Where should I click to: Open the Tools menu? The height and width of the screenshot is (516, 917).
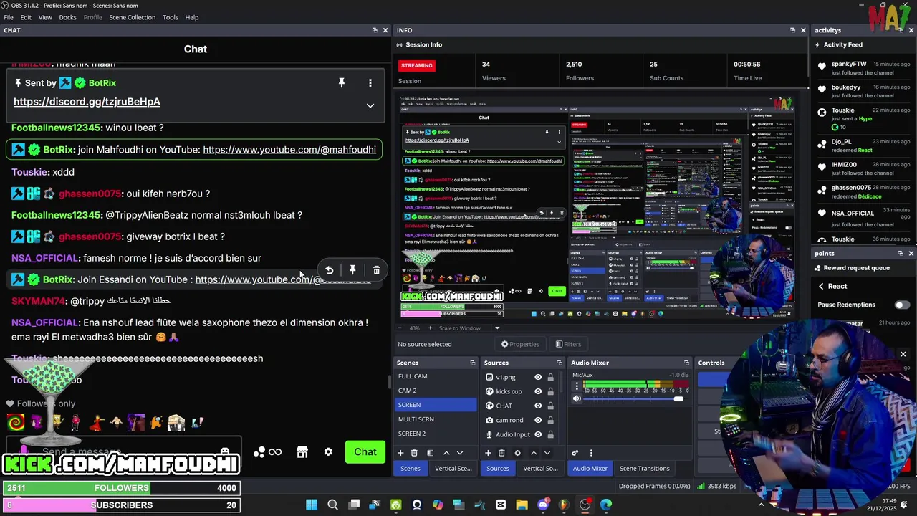pyautogui.click(x=171, y=17)
